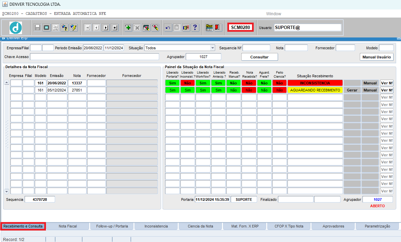Select Nota cell 27851
Image resolution: width=401 pixels, height=242 pixels.
(x=77, y=90)
